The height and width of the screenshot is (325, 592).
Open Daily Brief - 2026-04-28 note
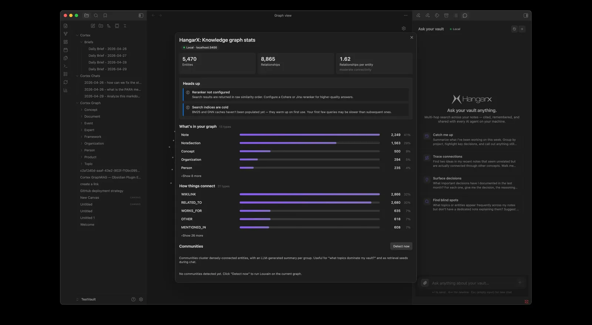(x=107, y=62)
